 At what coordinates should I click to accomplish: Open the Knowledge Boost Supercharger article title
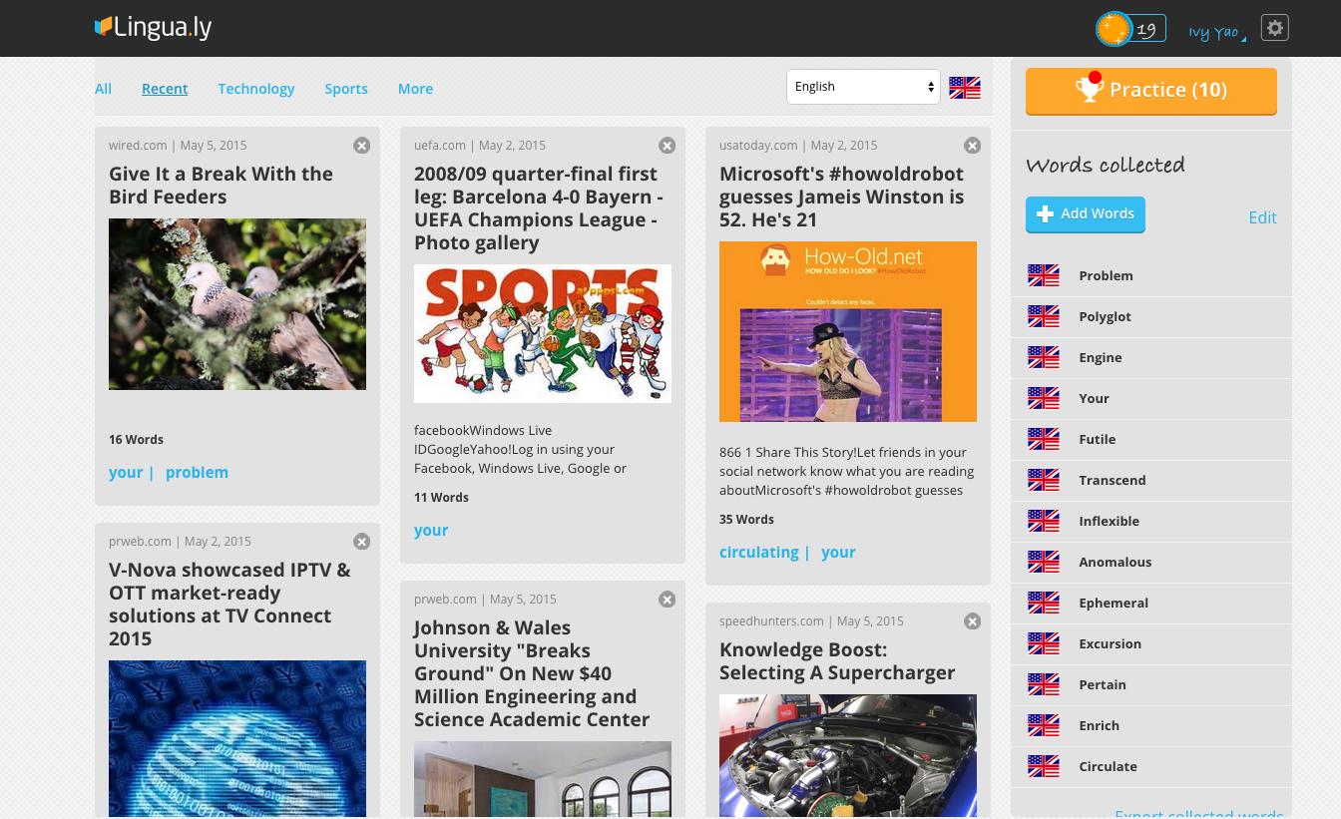pos(837,661)
